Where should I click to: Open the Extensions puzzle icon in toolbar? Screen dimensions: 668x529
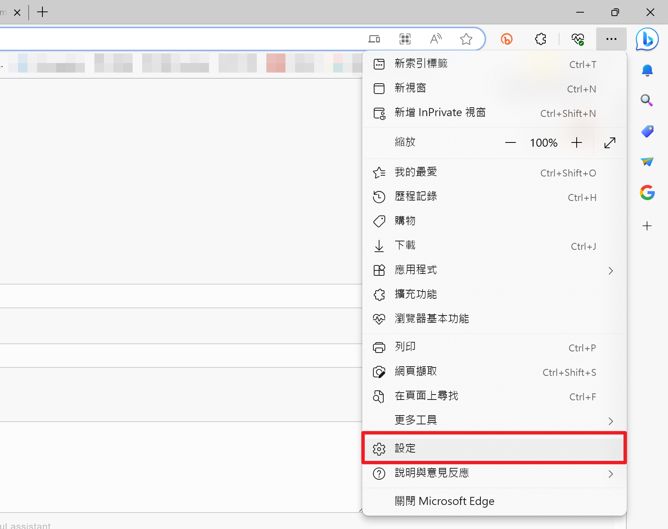pyautogui.click(x=540, y=39)
